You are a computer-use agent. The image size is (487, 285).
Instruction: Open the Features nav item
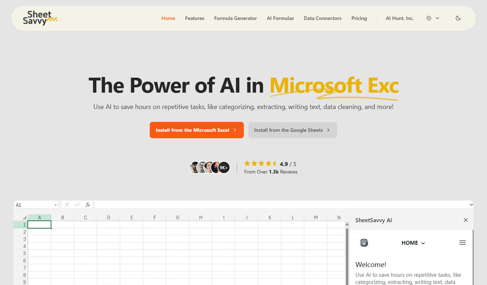pos(195,18)
